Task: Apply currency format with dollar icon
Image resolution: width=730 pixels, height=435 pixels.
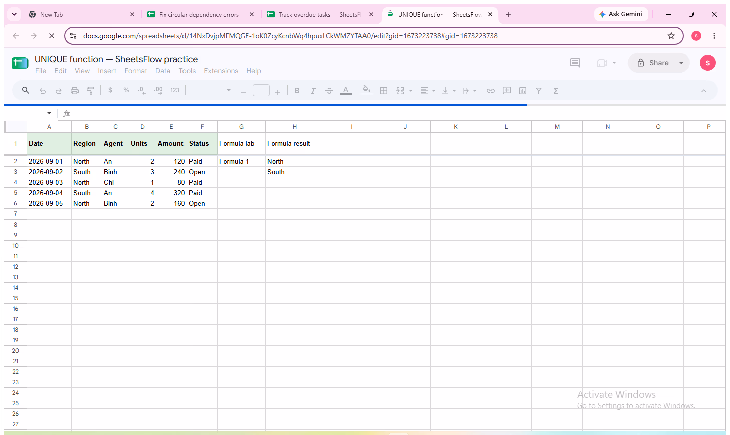Action: 110,91
